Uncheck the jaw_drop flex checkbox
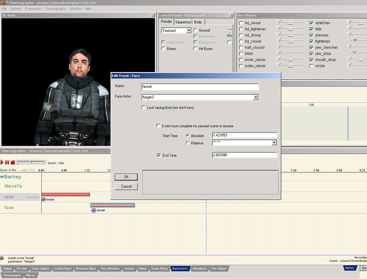 point(311,53)
